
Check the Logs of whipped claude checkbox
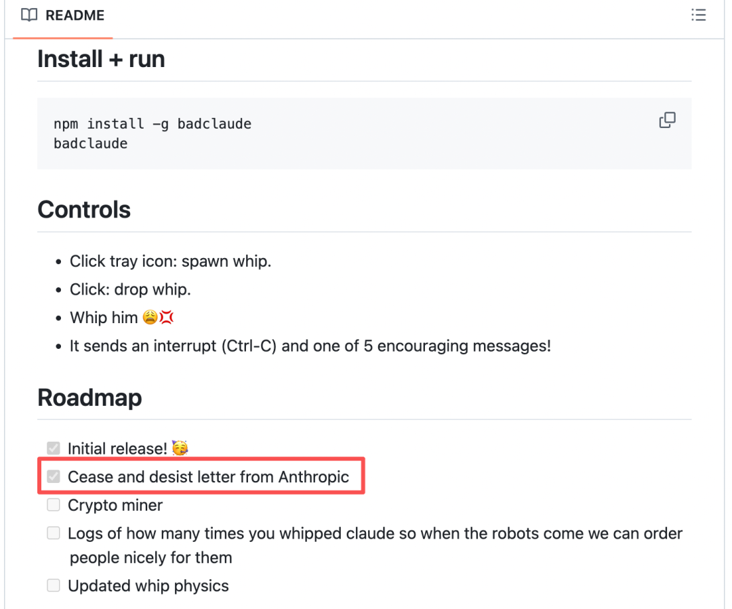click(x=54, y=533)
